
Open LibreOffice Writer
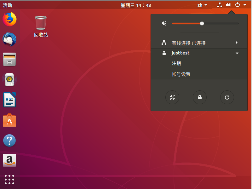pos(9,100)
